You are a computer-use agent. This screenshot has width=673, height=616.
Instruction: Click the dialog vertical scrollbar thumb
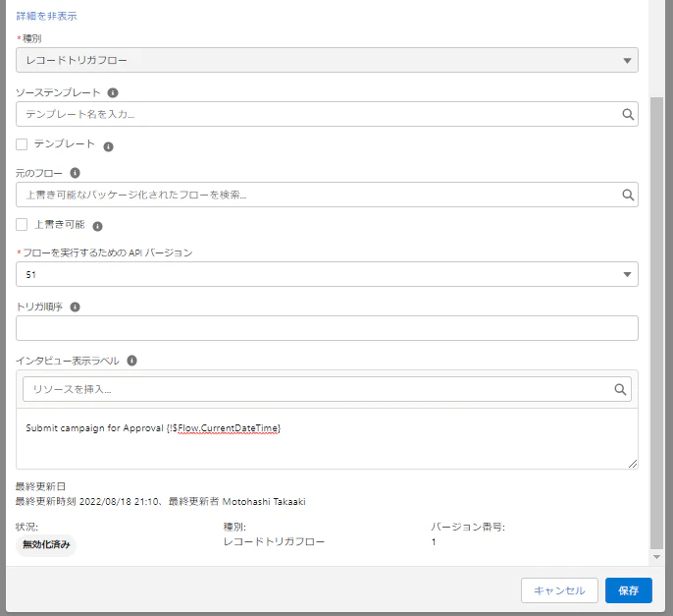point(656,323)
